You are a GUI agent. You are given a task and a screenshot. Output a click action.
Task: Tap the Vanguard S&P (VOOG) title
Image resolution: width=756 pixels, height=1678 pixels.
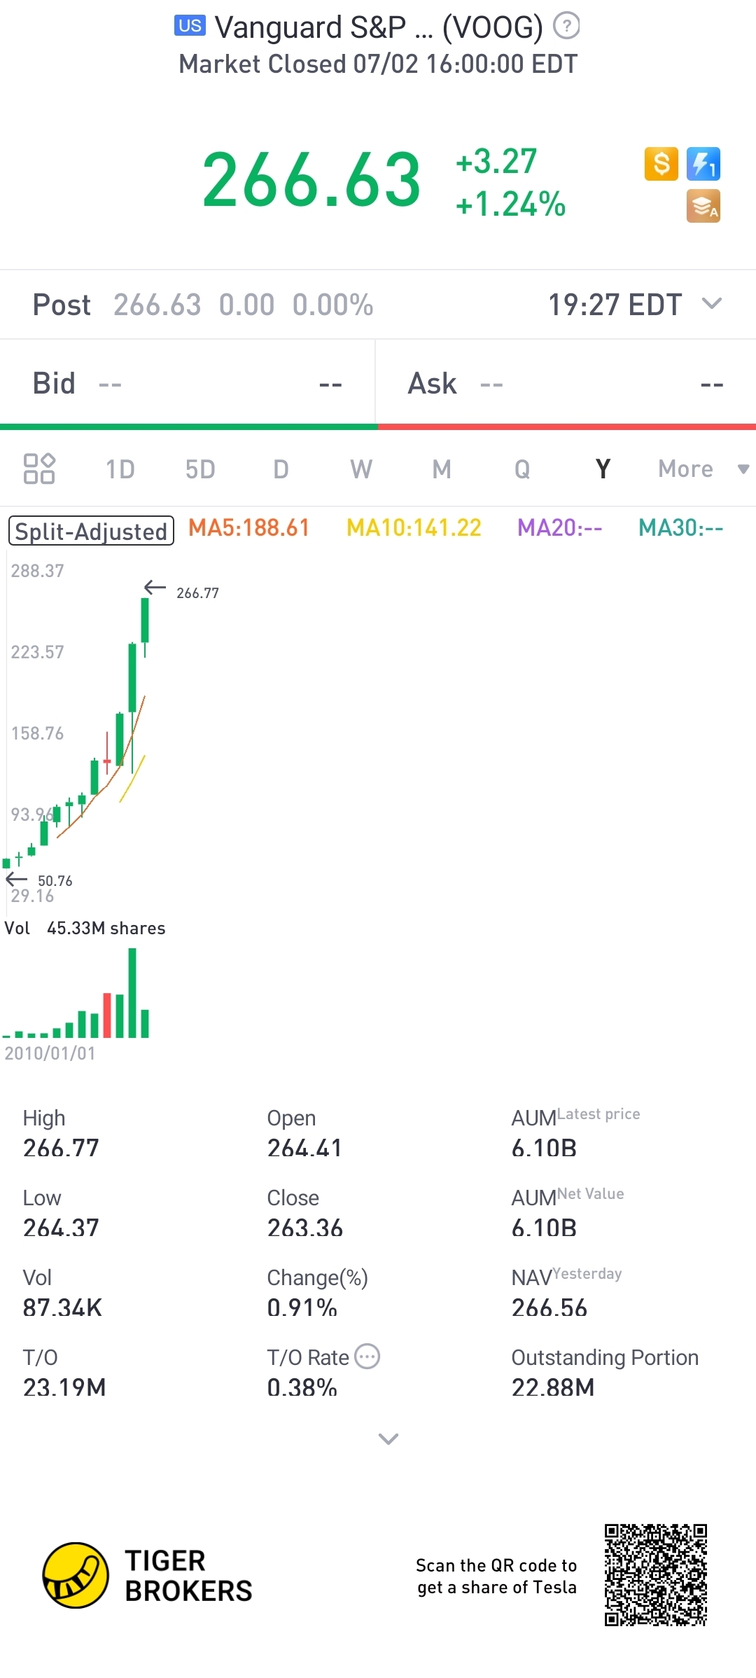coord(379,27)
